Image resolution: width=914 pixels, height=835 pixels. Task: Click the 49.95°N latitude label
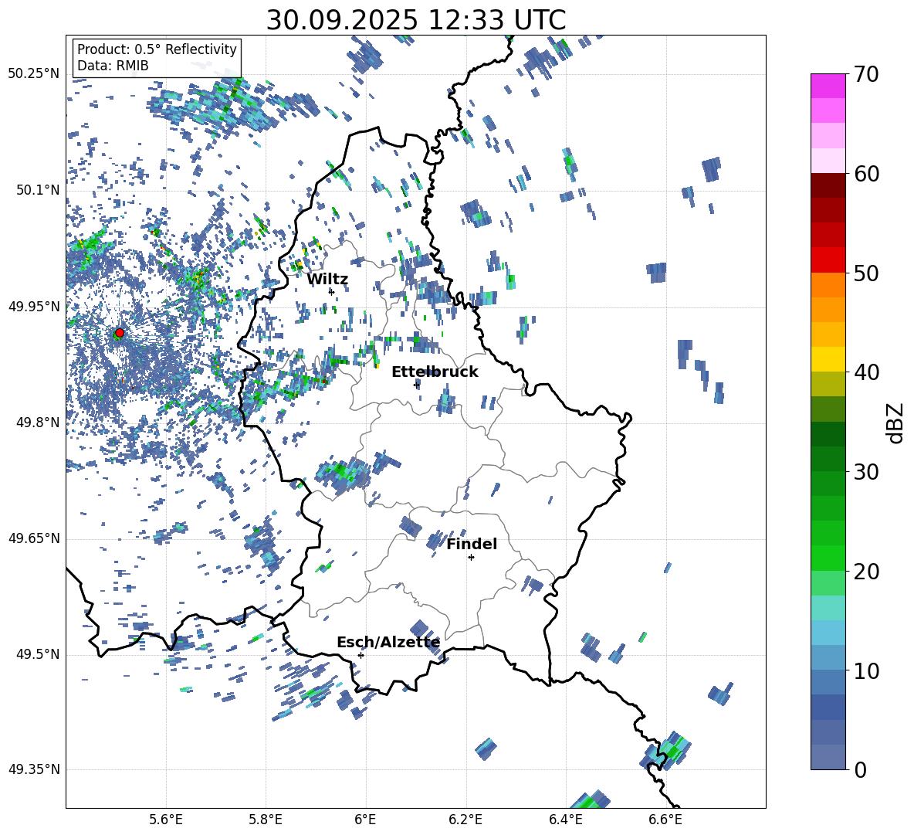pyautogui.click(x=34, y=306)
